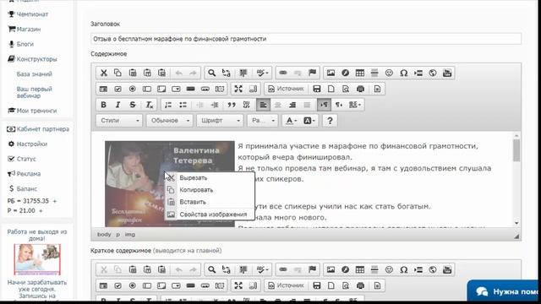The image size is (541, 304).
Task: Insert link using Содержимое editor toolbar
Action: [x=283, y=73]
